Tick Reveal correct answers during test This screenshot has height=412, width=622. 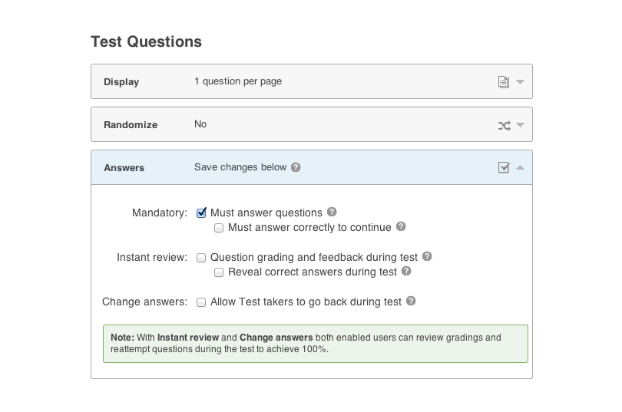219,272
